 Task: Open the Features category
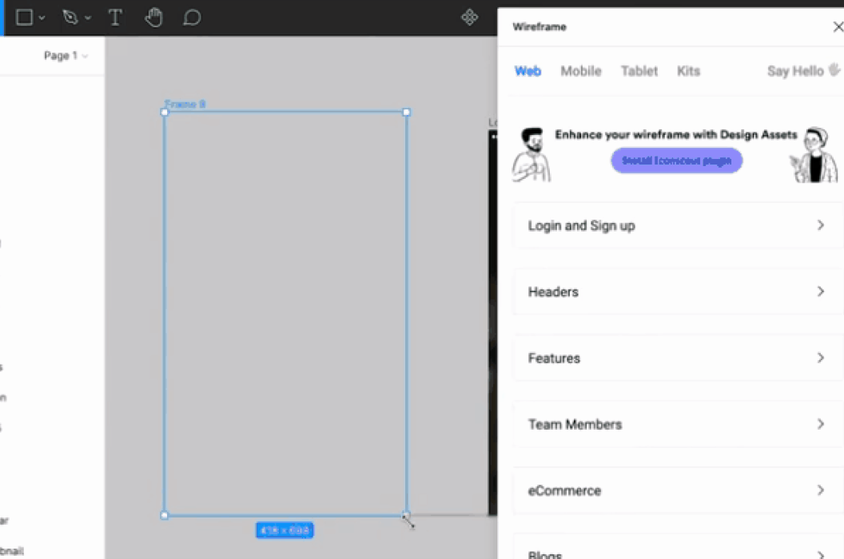[x=679, y=359]
